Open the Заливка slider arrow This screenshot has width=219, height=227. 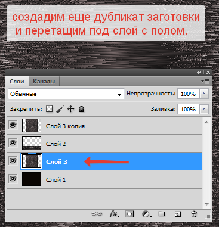click(x=204, y=109)
